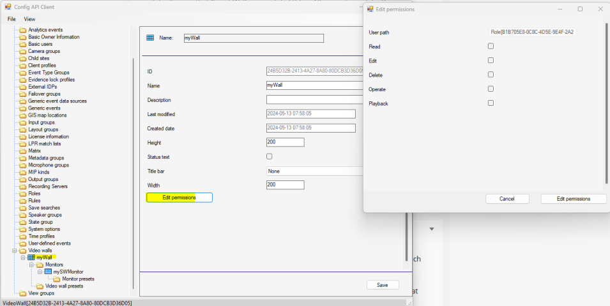
Task: Click the tree panel vertical scrollbar
Action: pyautogui.click(x=133, y=159)
